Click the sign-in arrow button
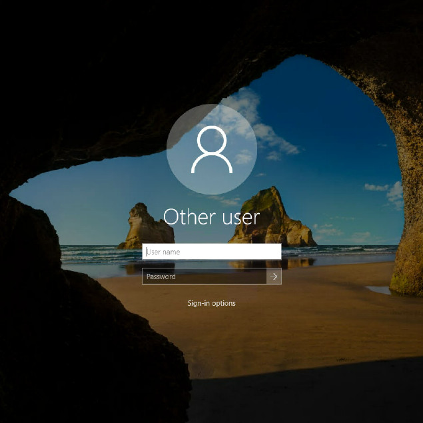The image size is (423, 423). click(274, 276)
